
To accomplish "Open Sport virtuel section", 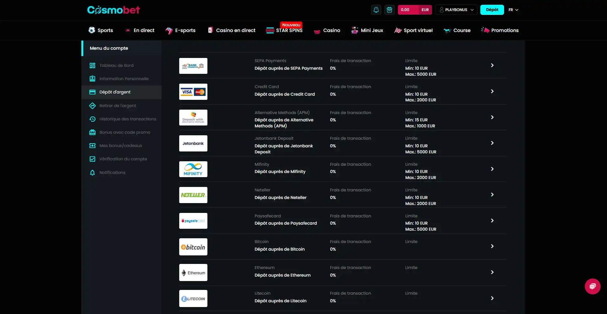I will click(413, 30).
